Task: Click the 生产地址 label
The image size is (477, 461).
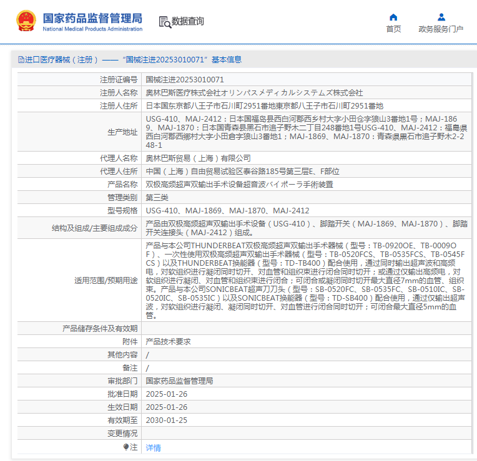Action: 122,132
